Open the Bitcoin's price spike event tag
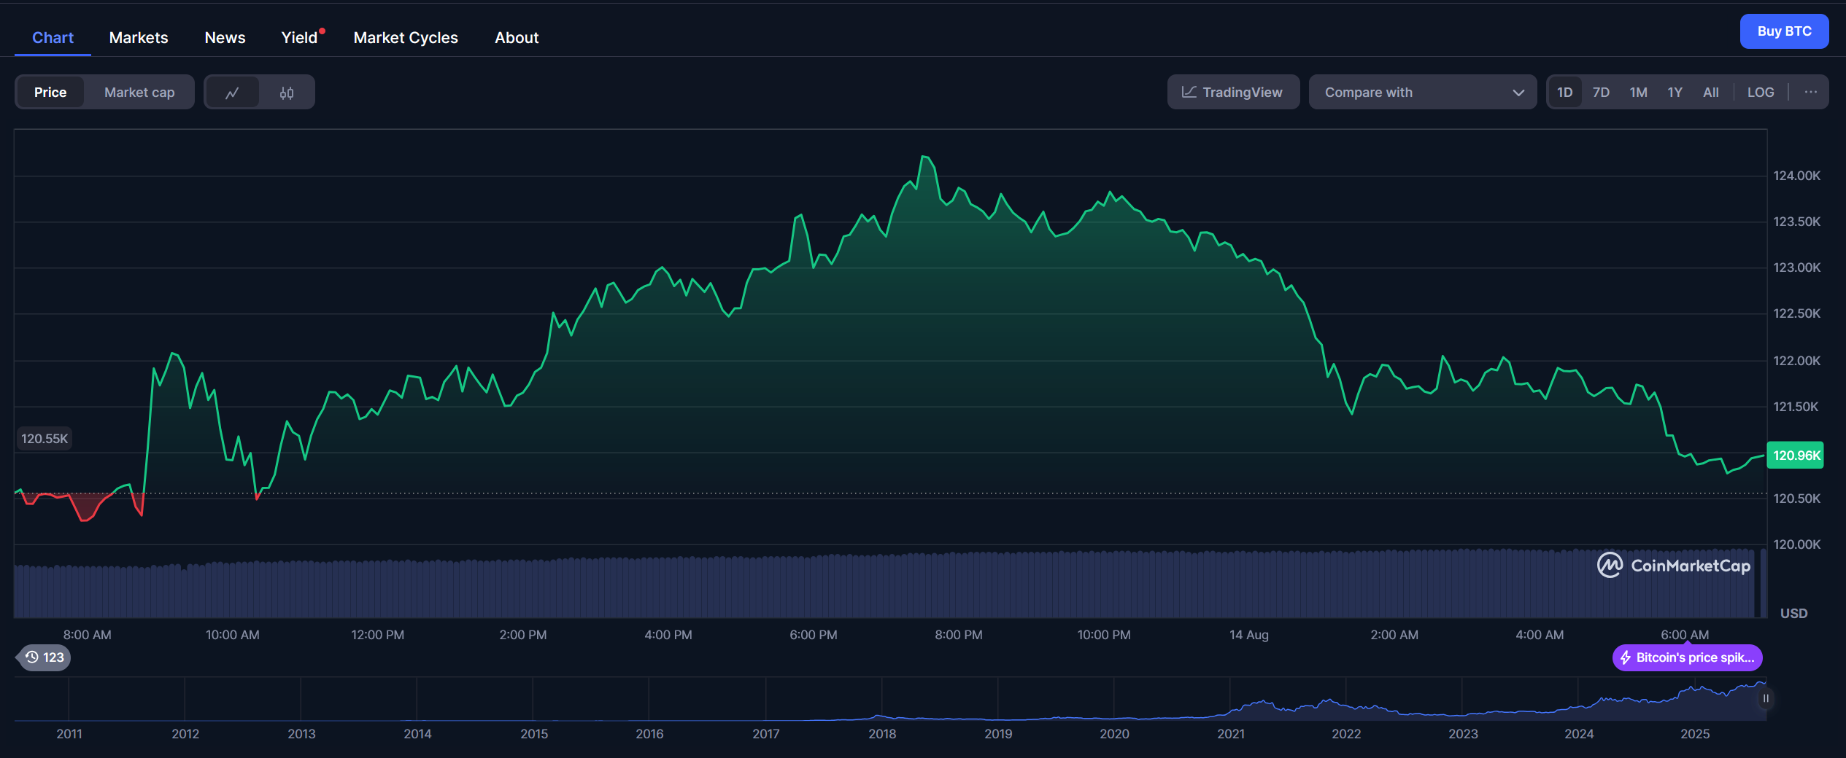 click(1687, 657)
